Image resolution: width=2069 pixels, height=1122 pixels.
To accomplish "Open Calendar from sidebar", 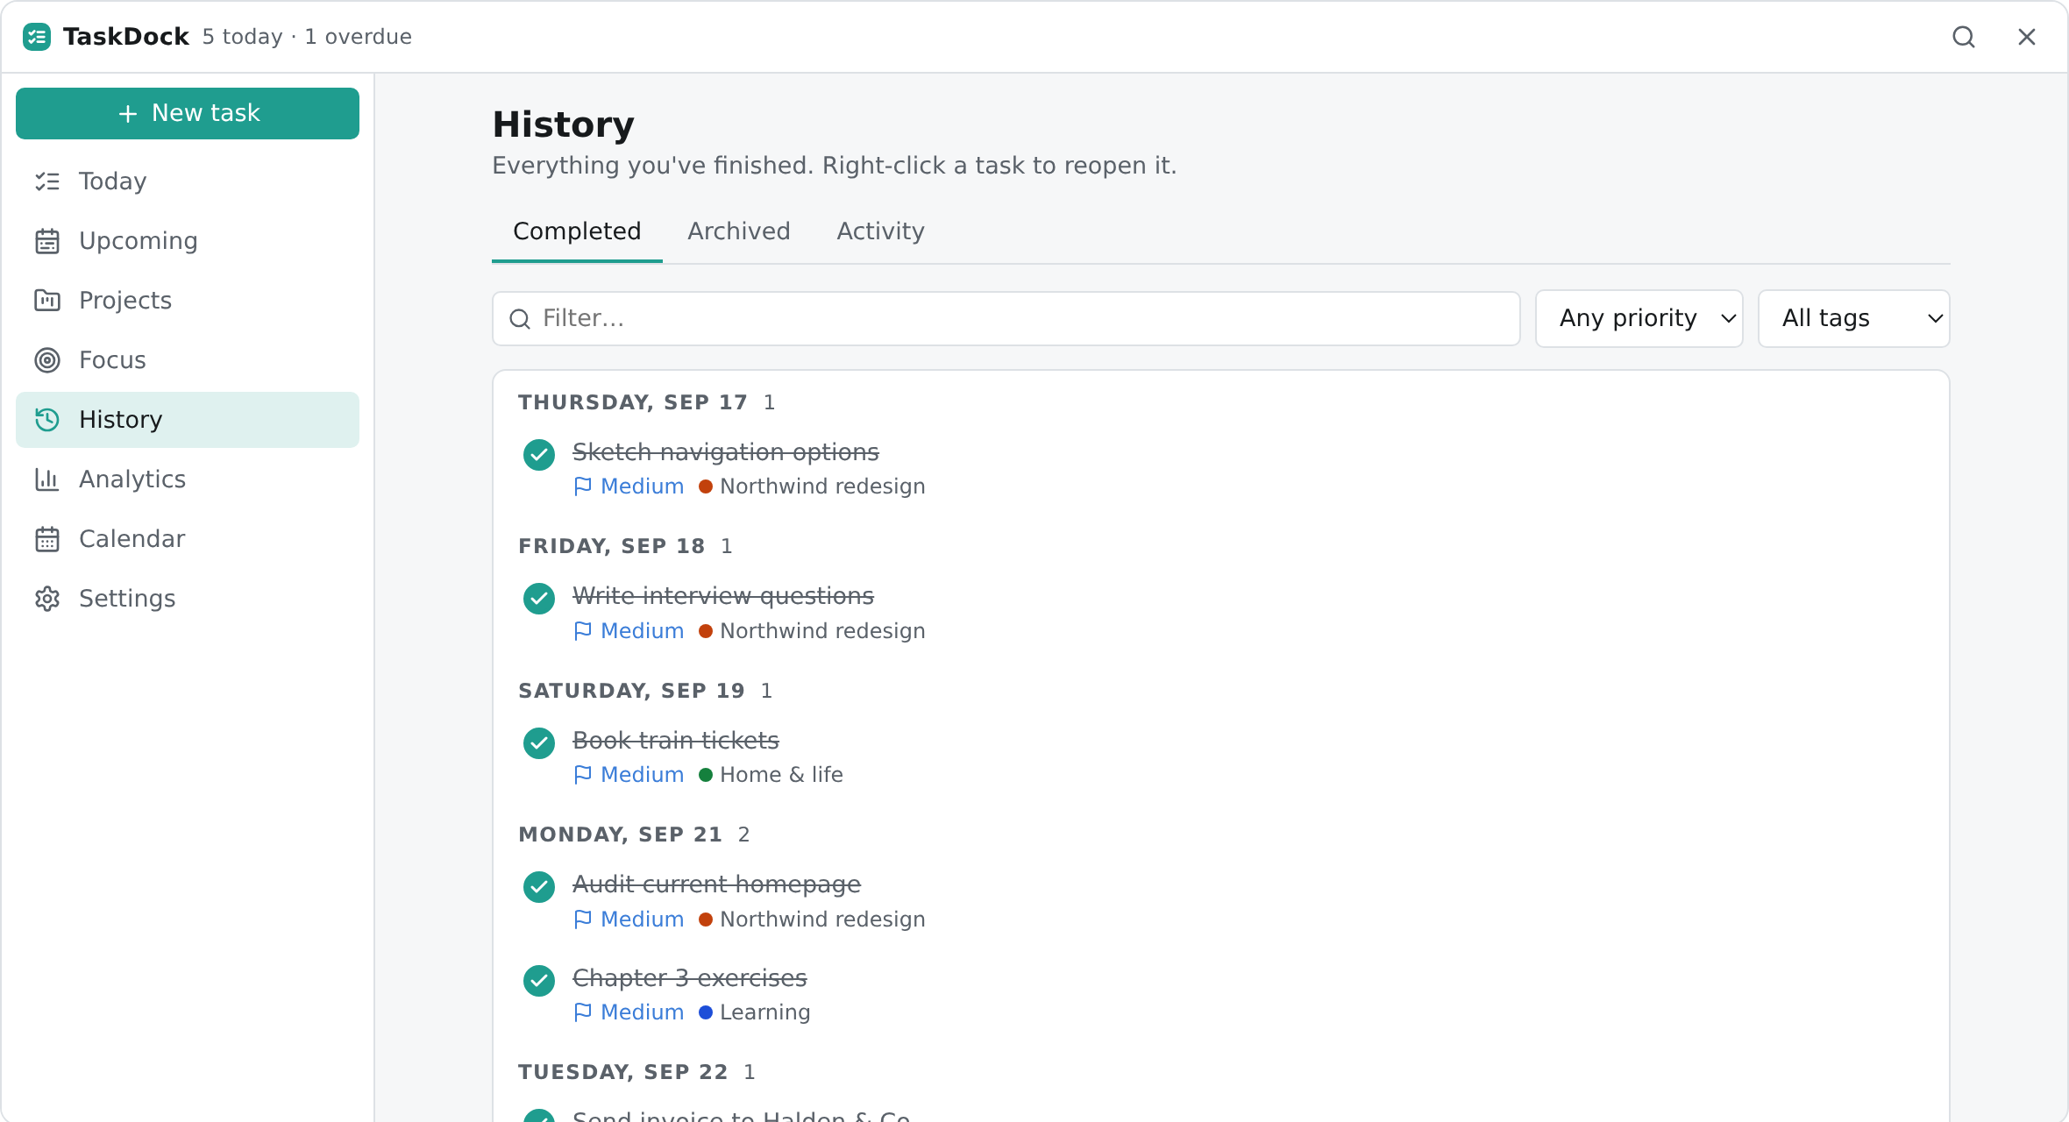I will [x=188, y=539].
